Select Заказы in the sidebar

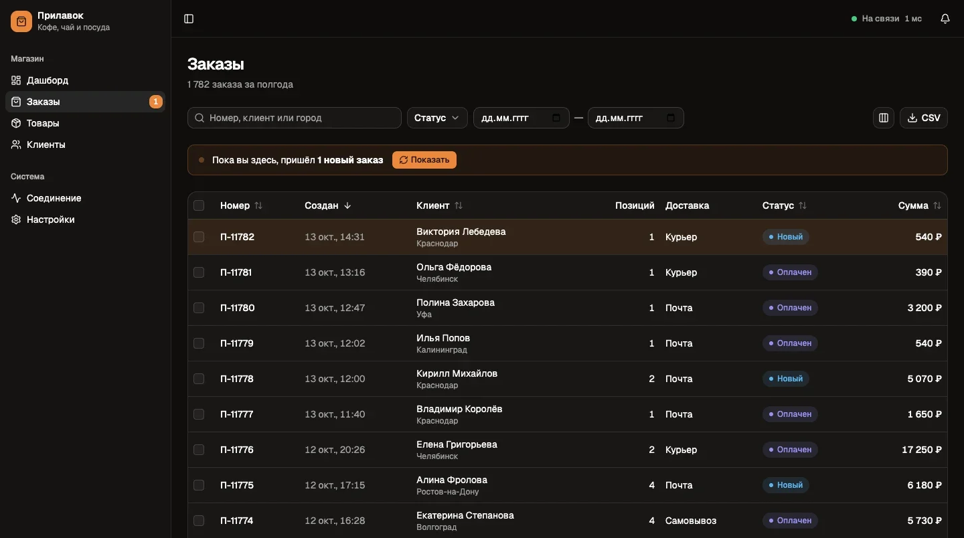click(86, 102)
